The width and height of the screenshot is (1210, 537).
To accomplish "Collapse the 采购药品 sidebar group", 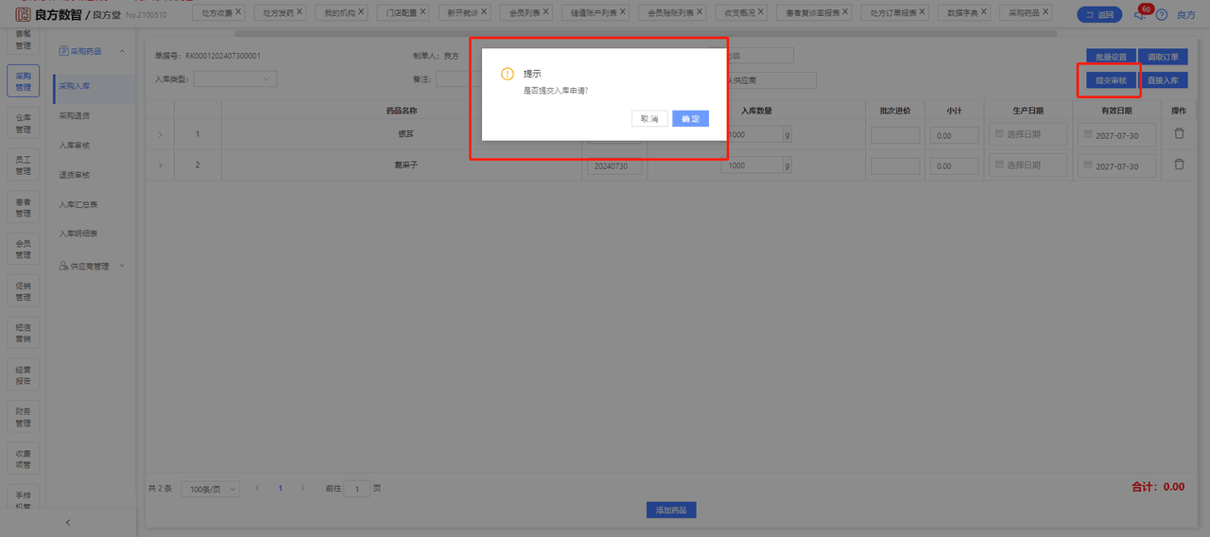I will pyautogui.click(x=122, y=51).
